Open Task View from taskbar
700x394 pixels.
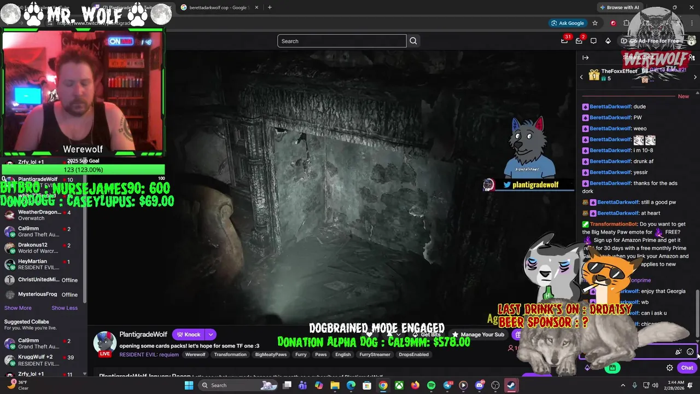tap(287, 385)
